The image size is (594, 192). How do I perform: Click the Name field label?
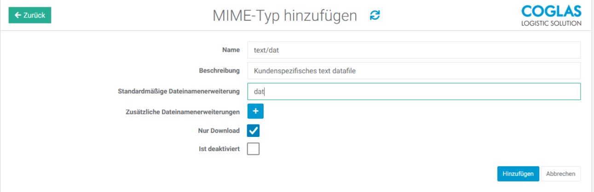tap(231, 50)
